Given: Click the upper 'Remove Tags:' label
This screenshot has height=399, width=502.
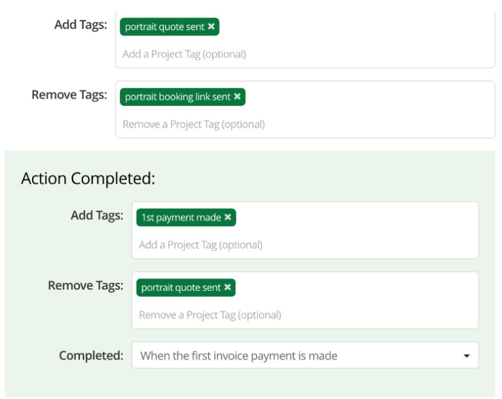Looking at the screenshot, I should (70, 95).
